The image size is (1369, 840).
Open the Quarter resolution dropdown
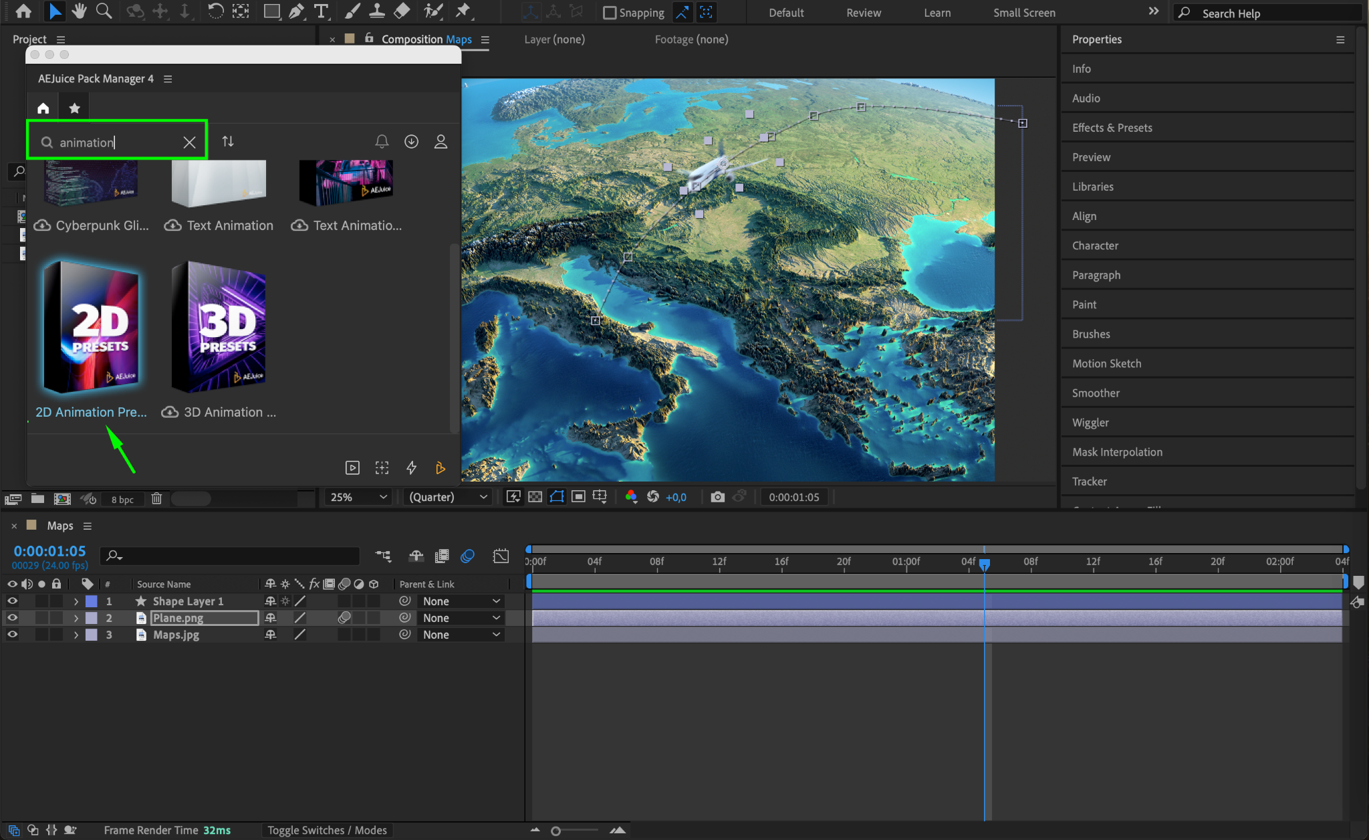coord(448,497)
